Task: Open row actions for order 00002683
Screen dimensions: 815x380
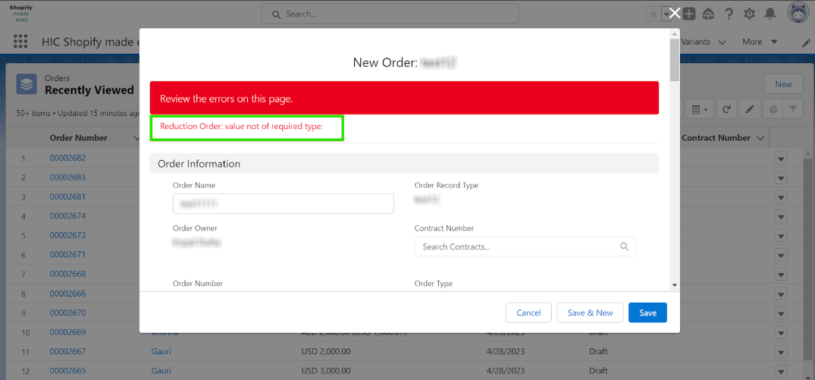Action: [x=781, y=177]
